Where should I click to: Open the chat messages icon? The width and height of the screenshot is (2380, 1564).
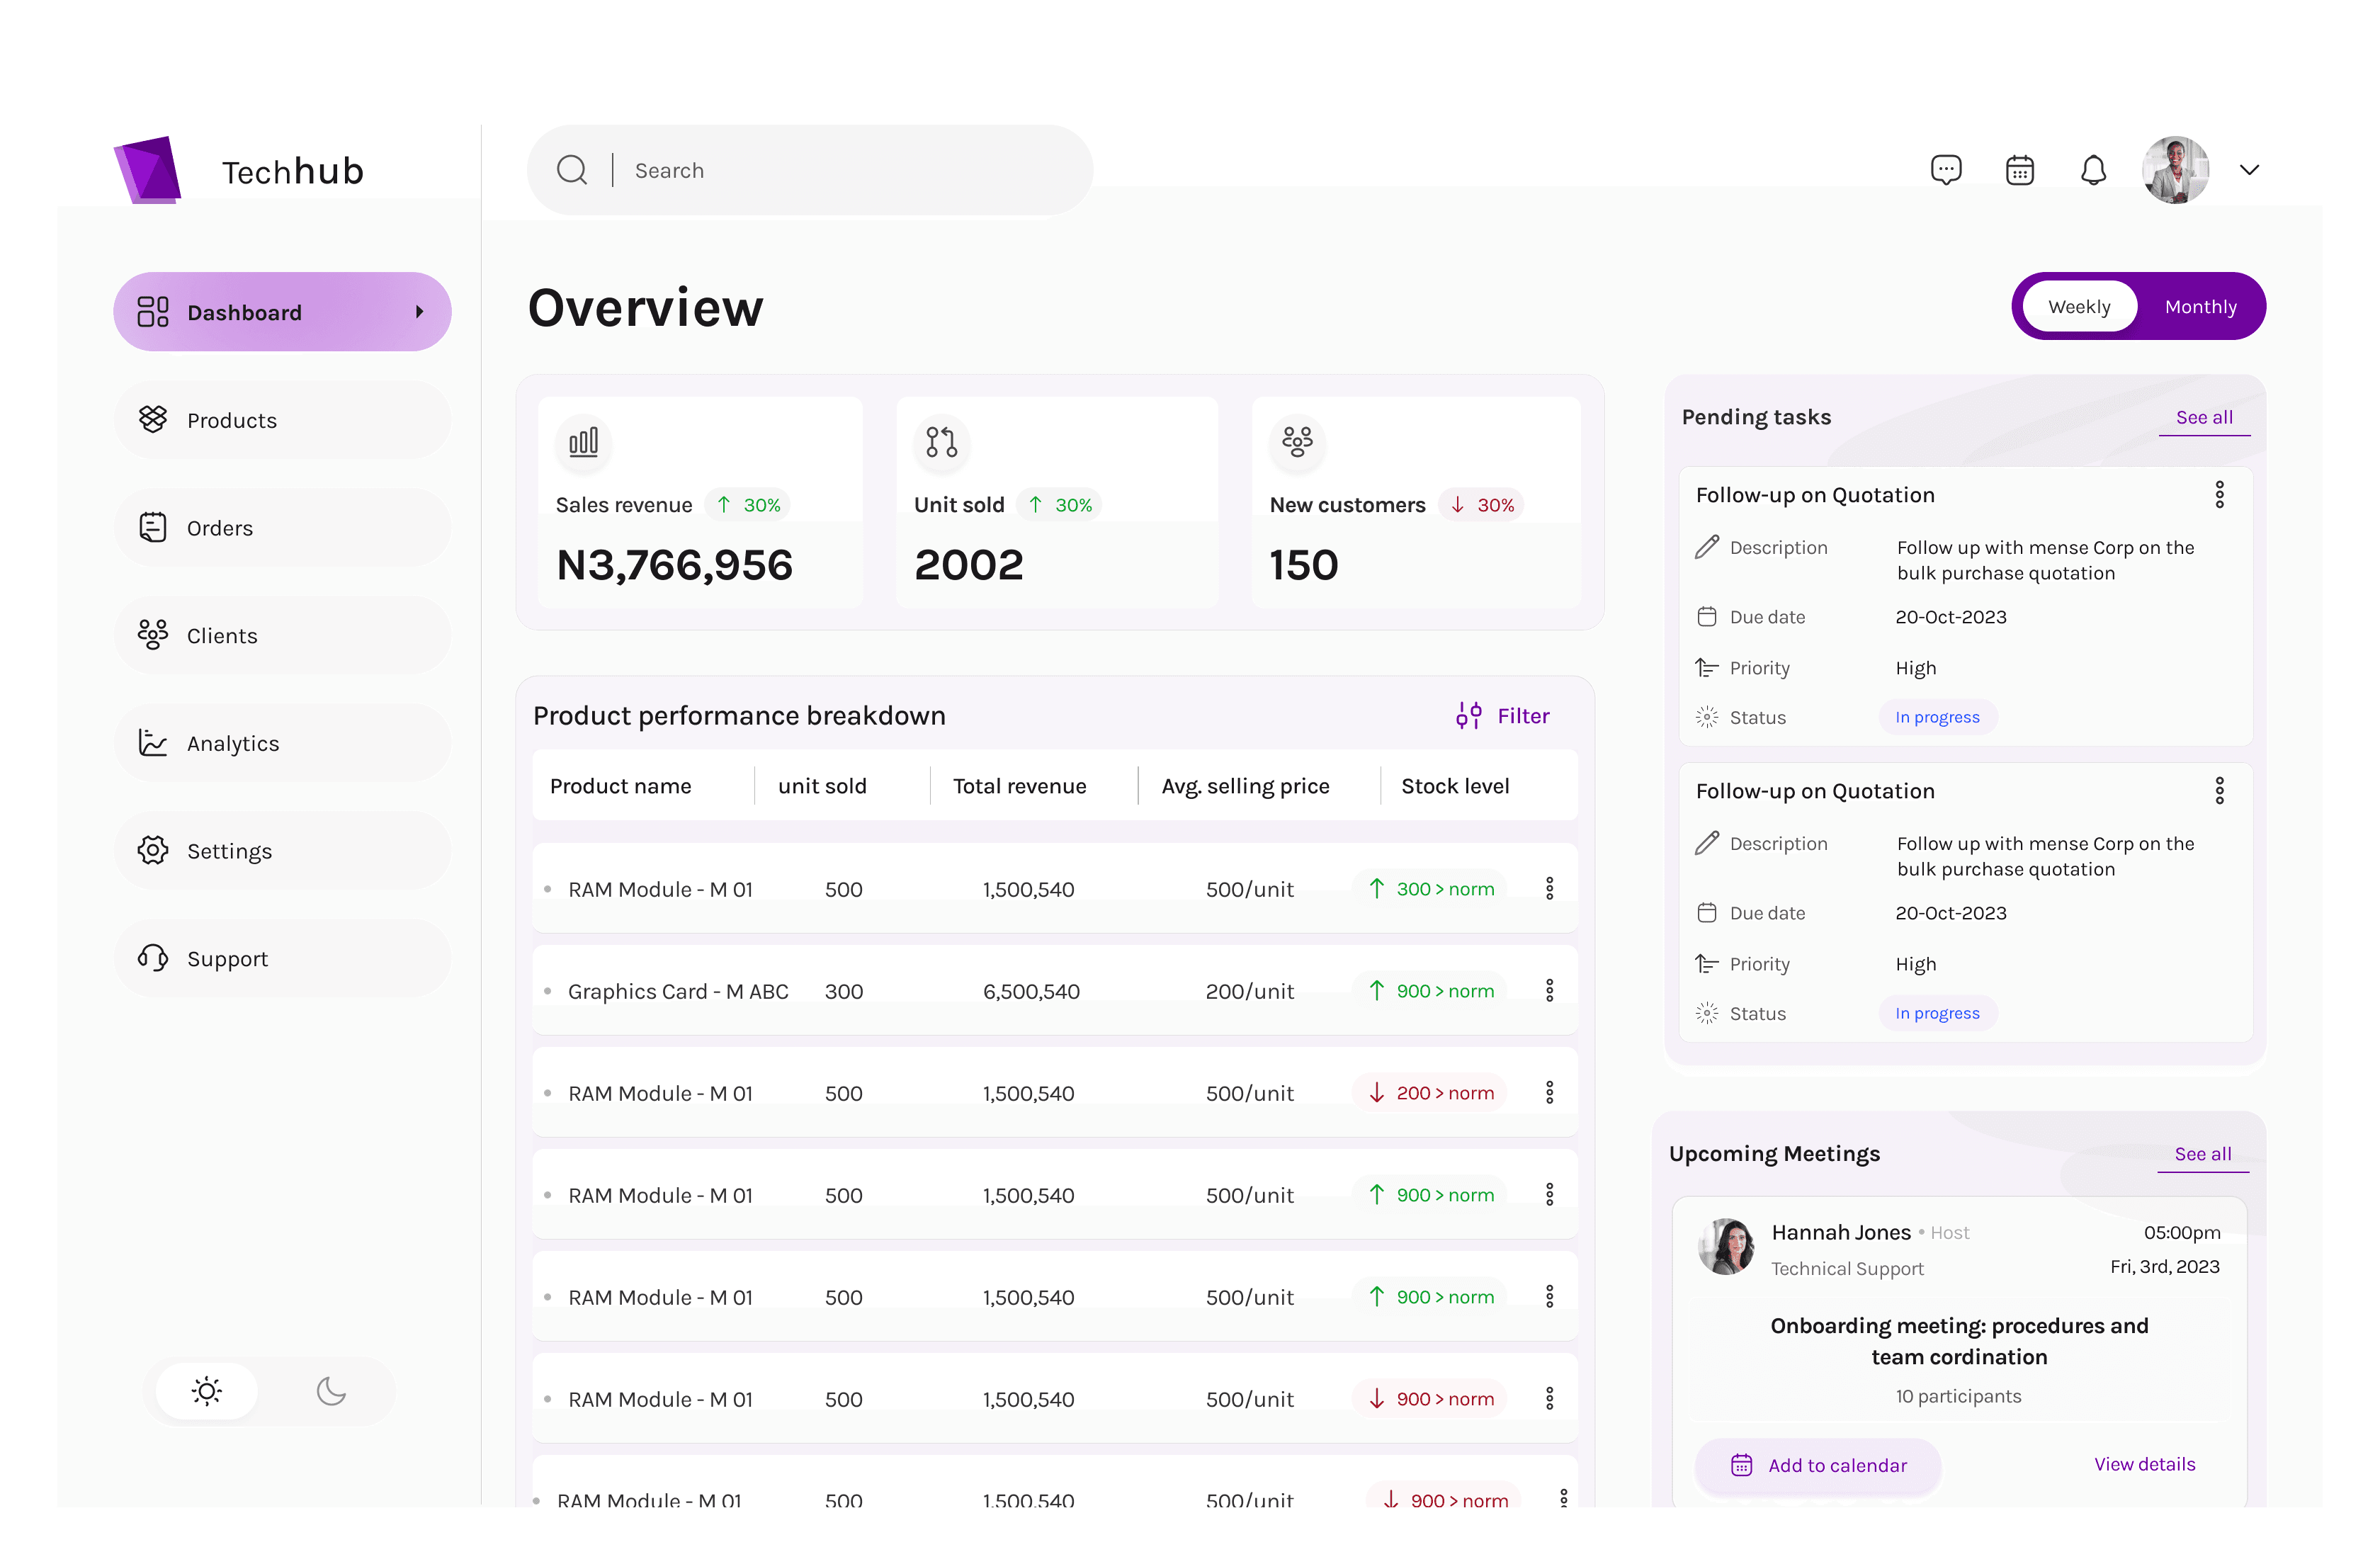[1945, 170]
